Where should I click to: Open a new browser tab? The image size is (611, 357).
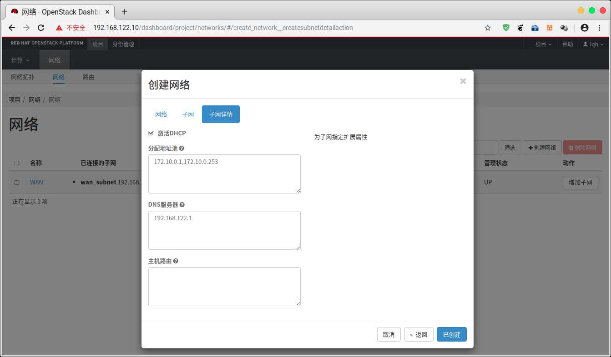coord(125,12)
